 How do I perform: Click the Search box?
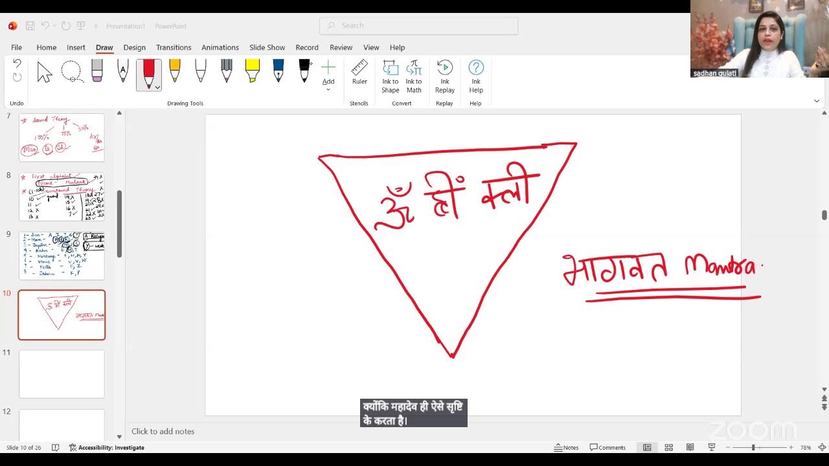click(x=418, y=26)
